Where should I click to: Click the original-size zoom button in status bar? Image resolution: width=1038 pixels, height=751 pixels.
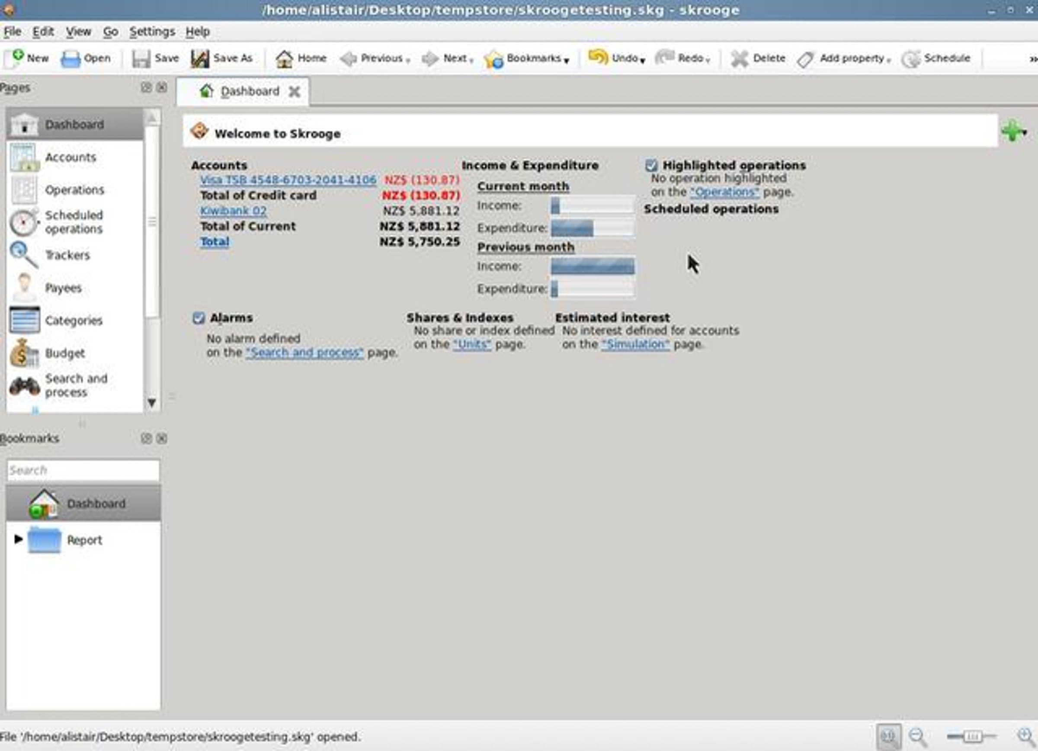[889, 736]
